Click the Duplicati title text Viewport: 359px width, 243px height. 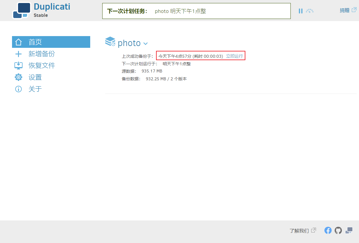(x=52, y=7)
